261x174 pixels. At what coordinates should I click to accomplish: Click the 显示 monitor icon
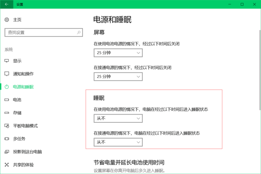coord(7,61)
